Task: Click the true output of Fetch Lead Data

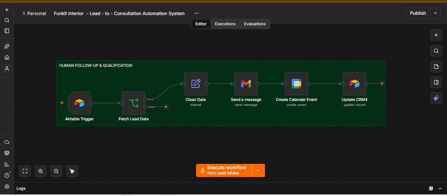Action: [x=145, y=99]
